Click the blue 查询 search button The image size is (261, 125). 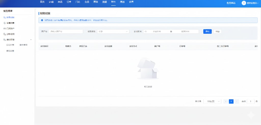point(207,31)
